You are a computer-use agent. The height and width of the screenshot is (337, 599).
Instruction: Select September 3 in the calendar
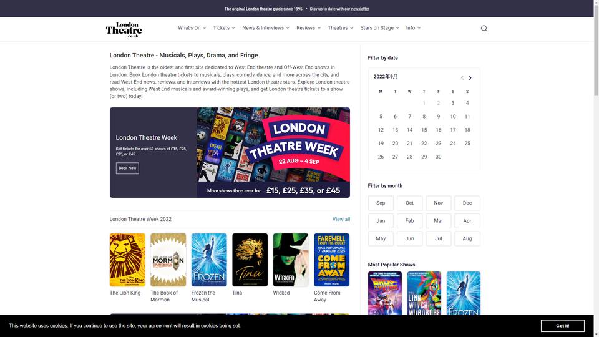tap(453, 103)
